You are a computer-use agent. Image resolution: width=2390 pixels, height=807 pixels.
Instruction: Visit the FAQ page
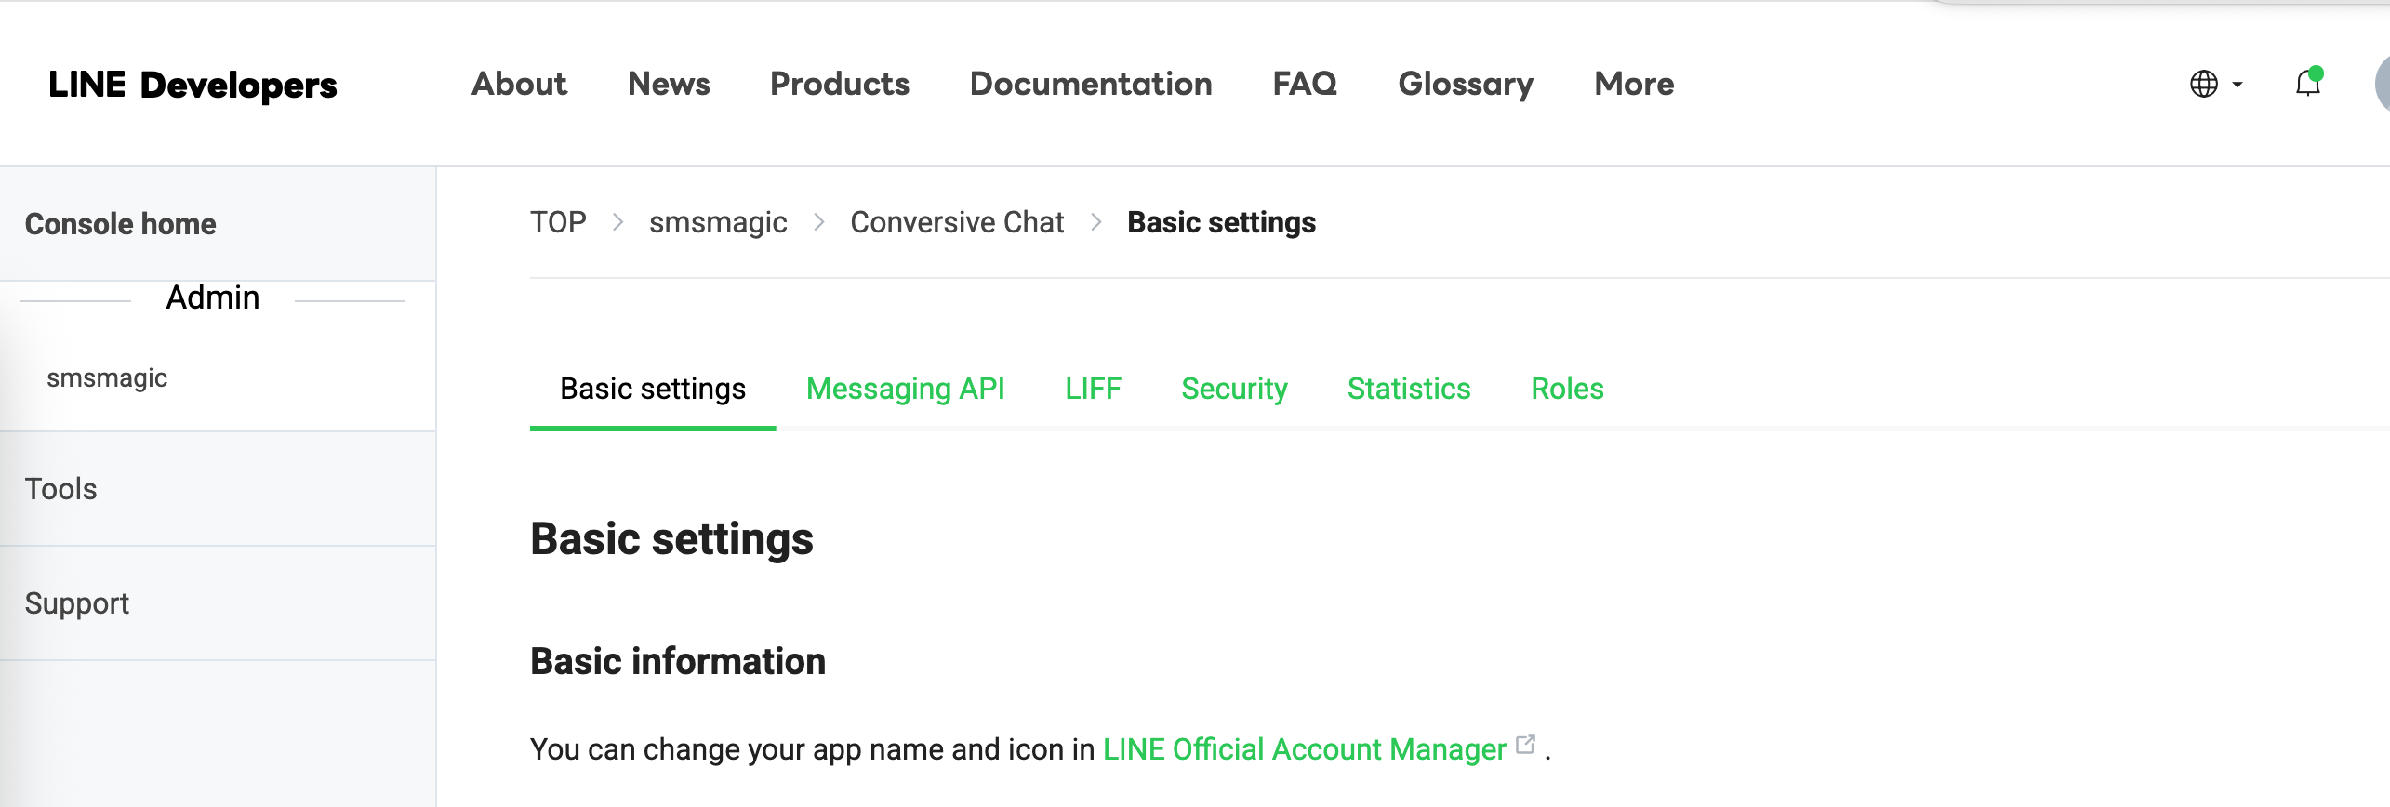click(x=1305, y=84)
